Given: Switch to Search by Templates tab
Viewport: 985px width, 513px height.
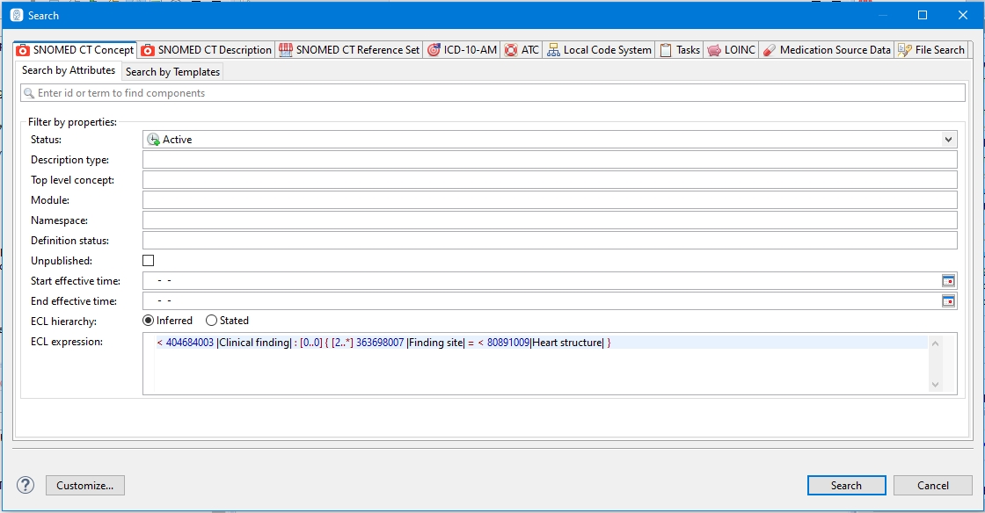Looking at the screenshot, I should click(172, 72).
